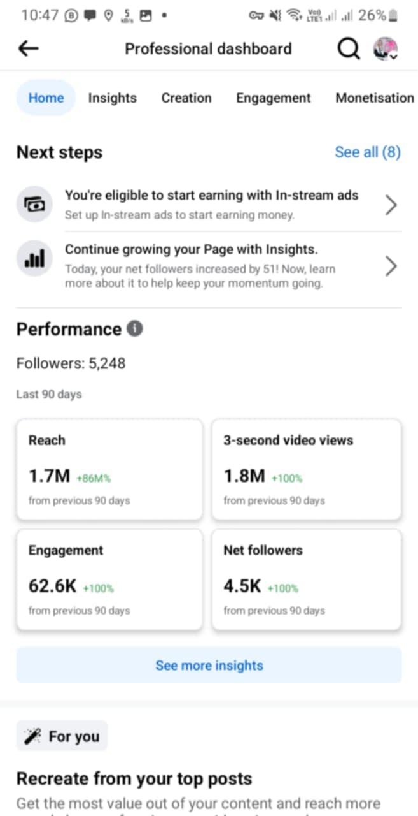Tap the profile avatar switcher
The width and height of the screenshot is (418, 816).
[x=386, y=49]
